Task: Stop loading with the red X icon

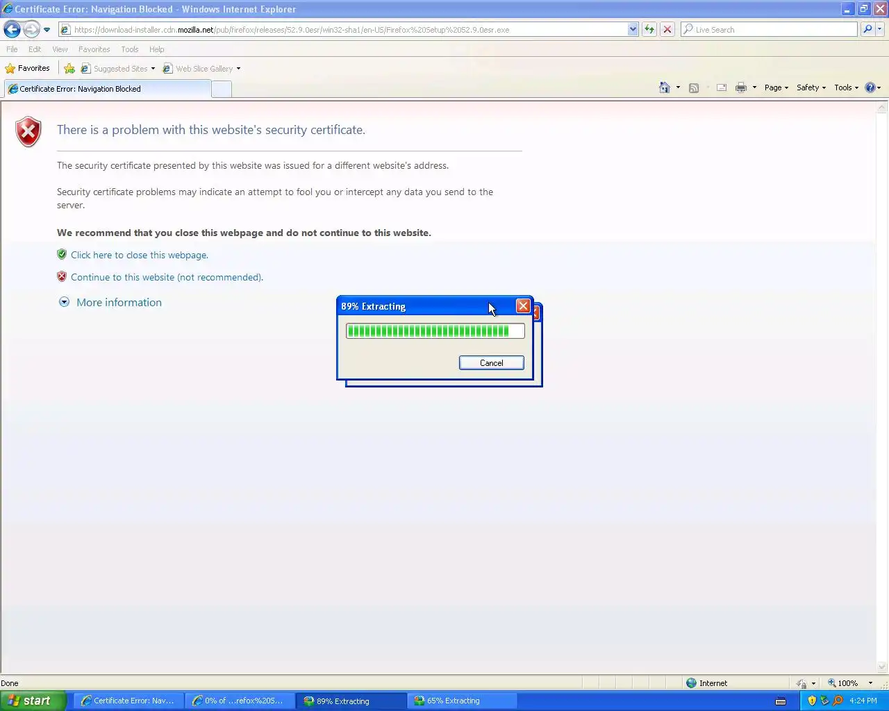Action: [667, 29]
